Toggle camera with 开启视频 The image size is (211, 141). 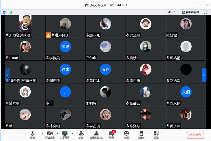(50, 134)
